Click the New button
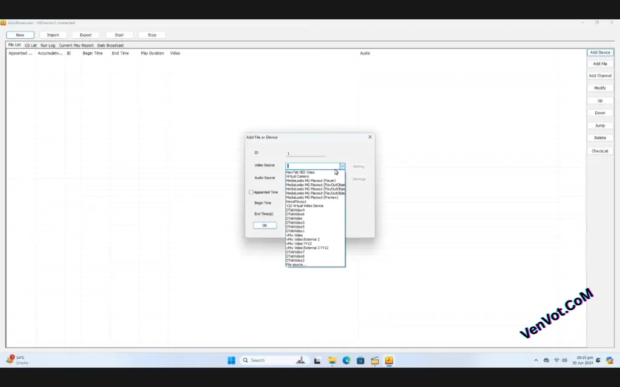 20,34
